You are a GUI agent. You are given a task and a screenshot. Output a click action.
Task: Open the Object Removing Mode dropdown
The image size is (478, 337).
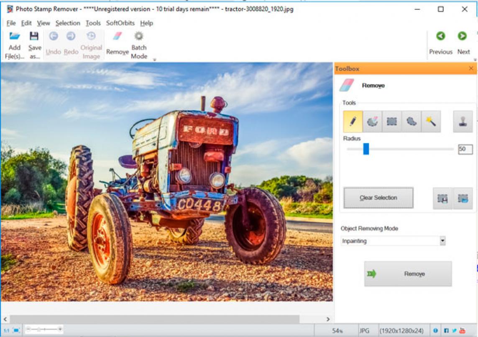[x=442, y=241]
